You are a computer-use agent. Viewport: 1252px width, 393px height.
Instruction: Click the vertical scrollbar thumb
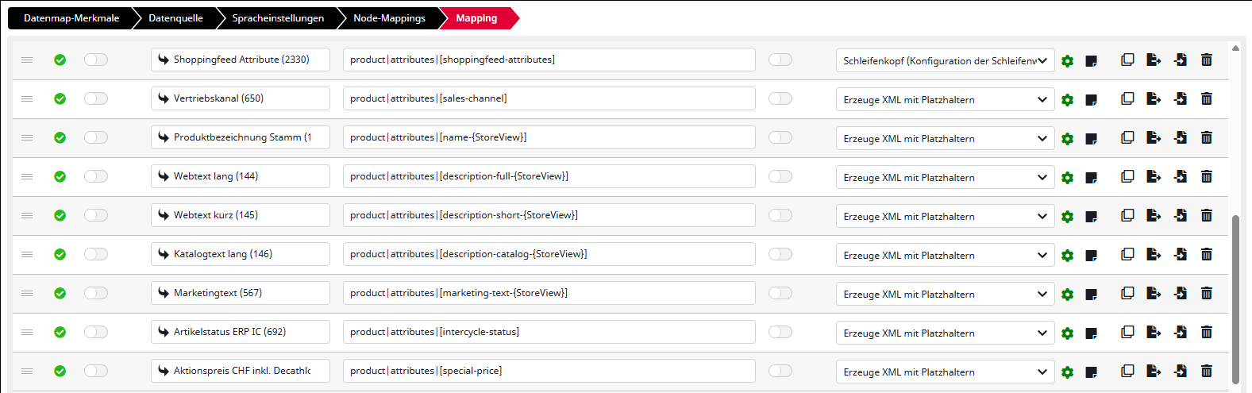point(1235,298)
